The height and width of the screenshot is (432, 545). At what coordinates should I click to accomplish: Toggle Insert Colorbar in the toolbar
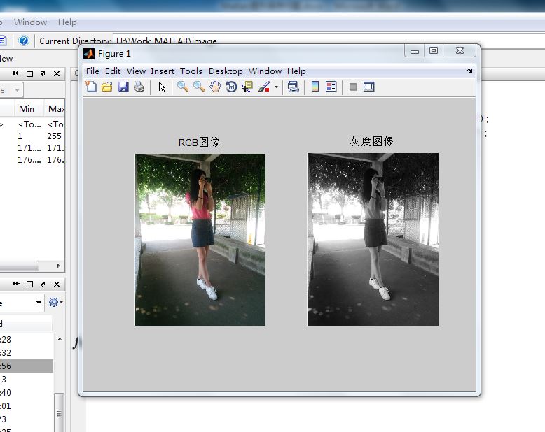tap(315, 87)
